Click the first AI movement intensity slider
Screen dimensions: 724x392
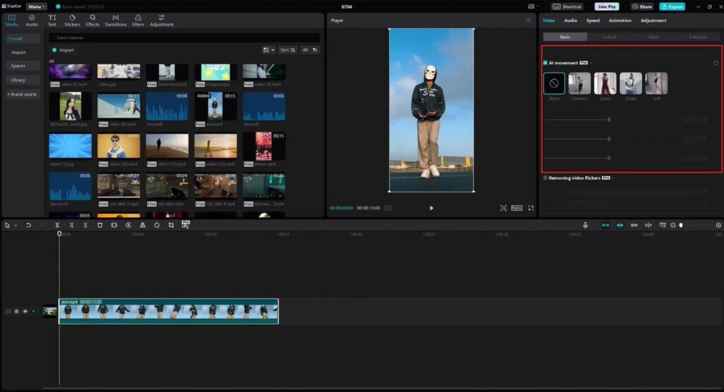pyautogui.click(x=609, y=120)
